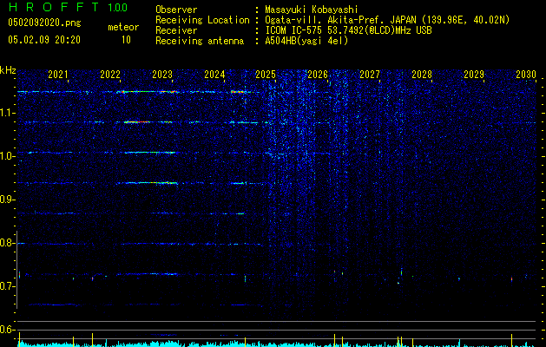This screenshot has width=546, height=347.
Task: Click the 2025 time axis marker
Action: 266,75
